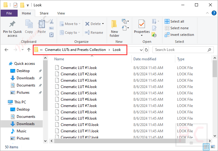Open the address bar history dropdown
This screenshot has width=218, height=151.
coord(141,50)
